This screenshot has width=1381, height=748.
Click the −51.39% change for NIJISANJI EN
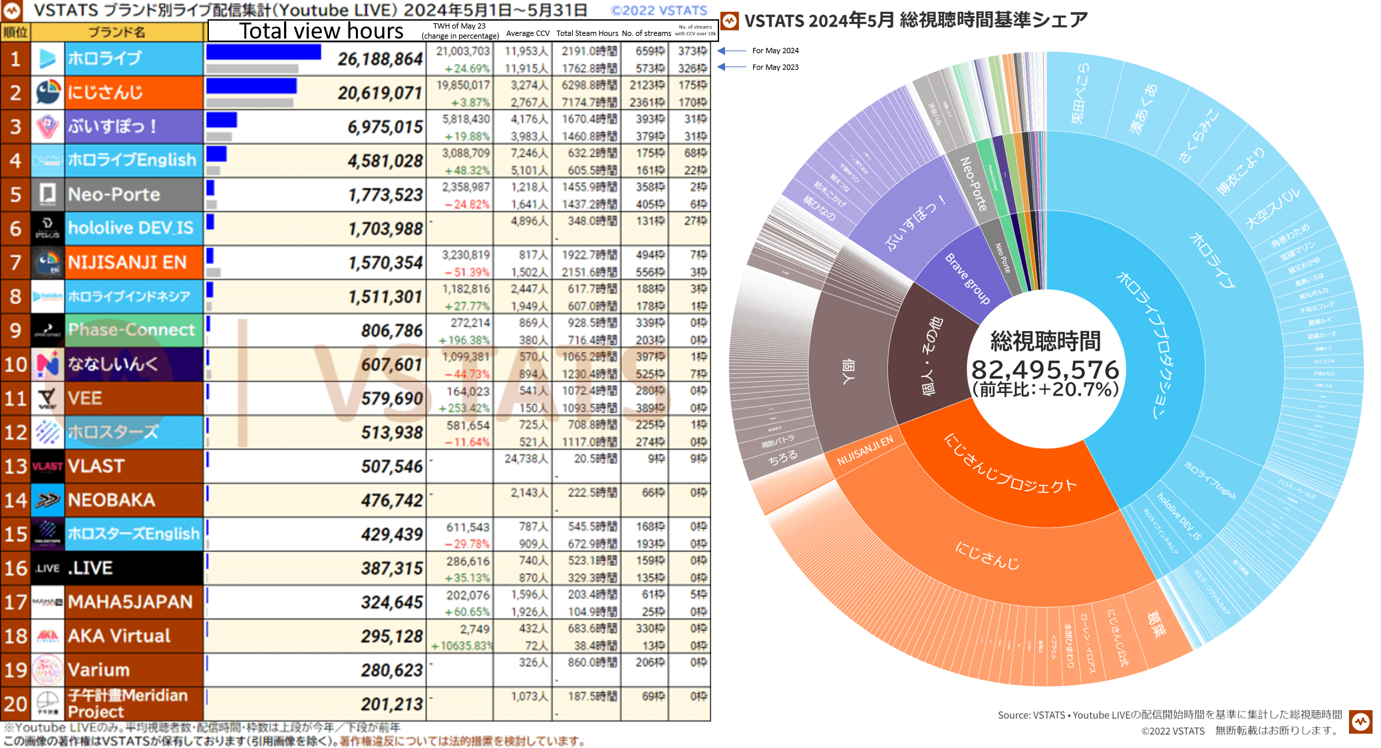tap(467, 272)
